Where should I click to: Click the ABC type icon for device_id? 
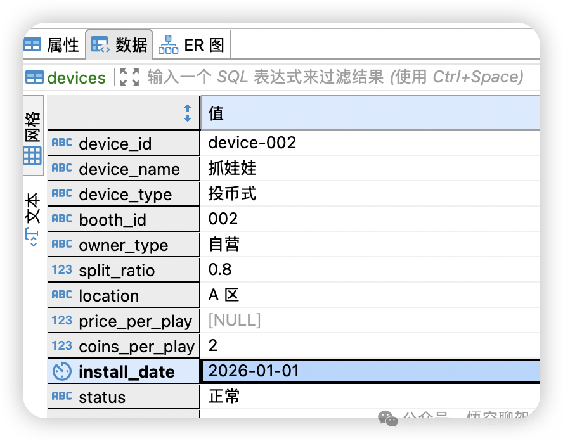pos(61,143)
